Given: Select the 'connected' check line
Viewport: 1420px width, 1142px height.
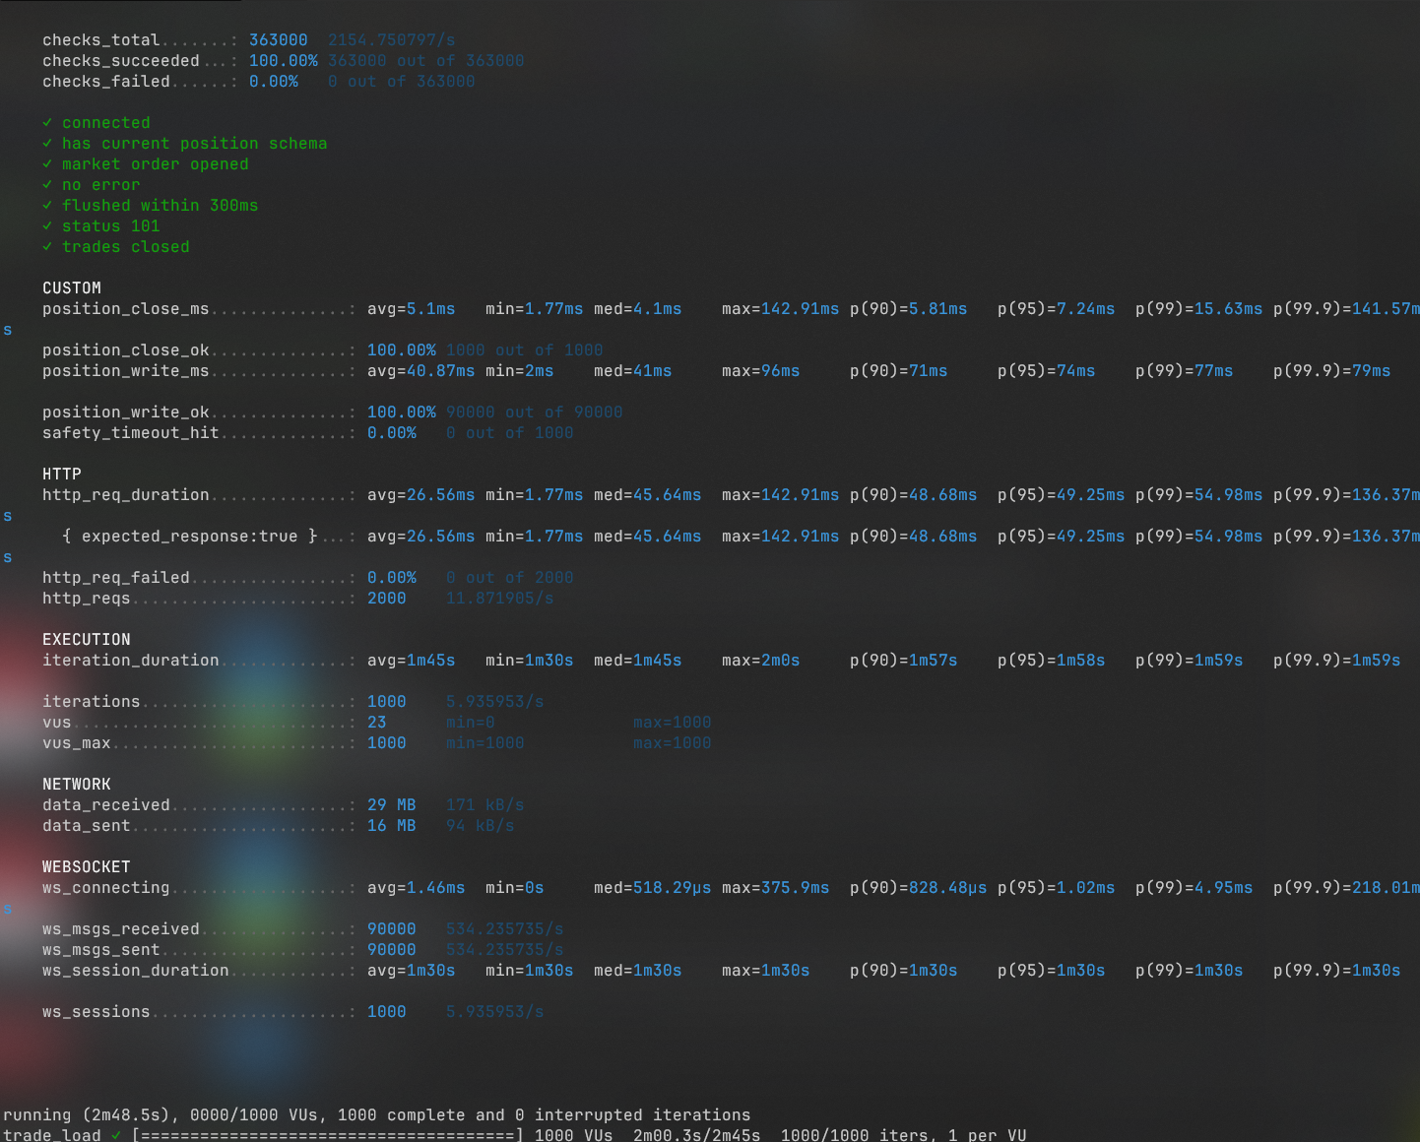Looking at the screenshot, I should tap(97, 123).
